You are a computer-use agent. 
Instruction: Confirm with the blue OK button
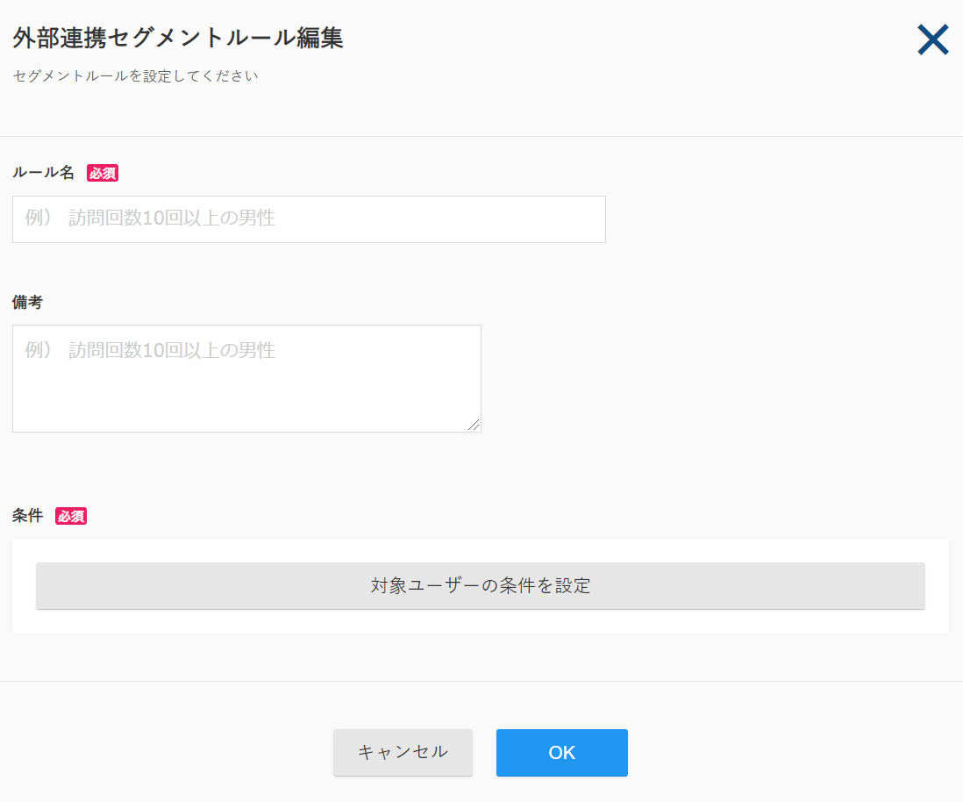point(562,752)
